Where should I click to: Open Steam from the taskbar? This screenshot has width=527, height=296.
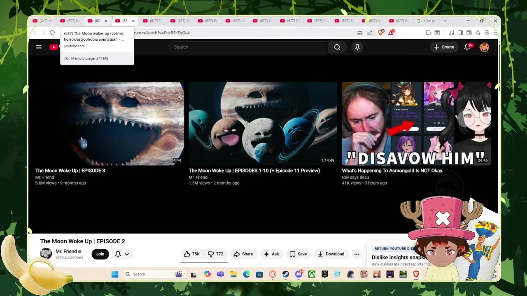(x=285, y=274)
